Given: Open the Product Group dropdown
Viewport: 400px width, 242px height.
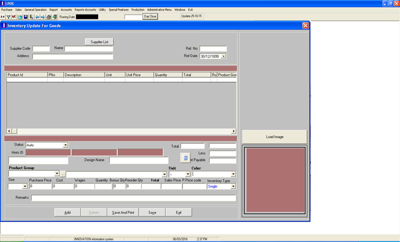Looking at the screenshot, I should click(x=57, y=174).
